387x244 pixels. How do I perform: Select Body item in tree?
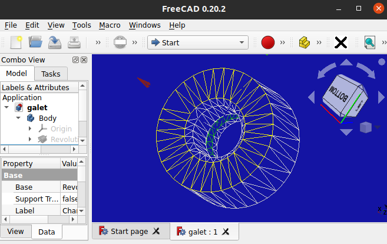(48, 118)
